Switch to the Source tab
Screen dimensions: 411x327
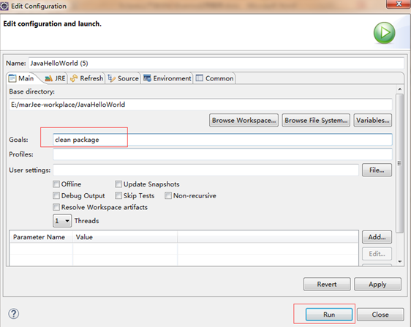[123, 78]
